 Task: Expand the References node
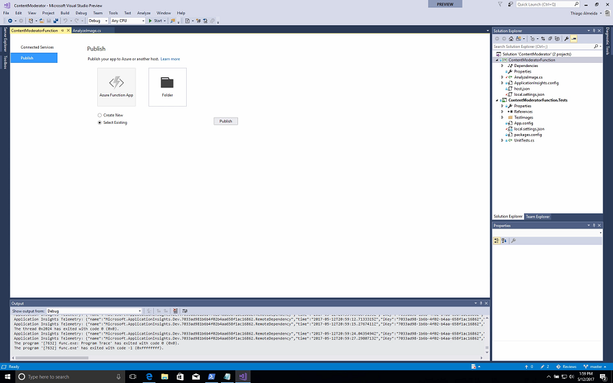pyautogui.click(x=502, y=111)
